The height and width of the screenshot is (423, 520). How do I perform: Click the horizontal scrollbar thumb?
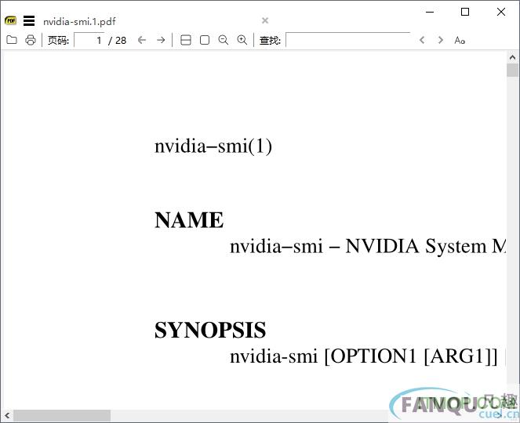coord(62,415)
